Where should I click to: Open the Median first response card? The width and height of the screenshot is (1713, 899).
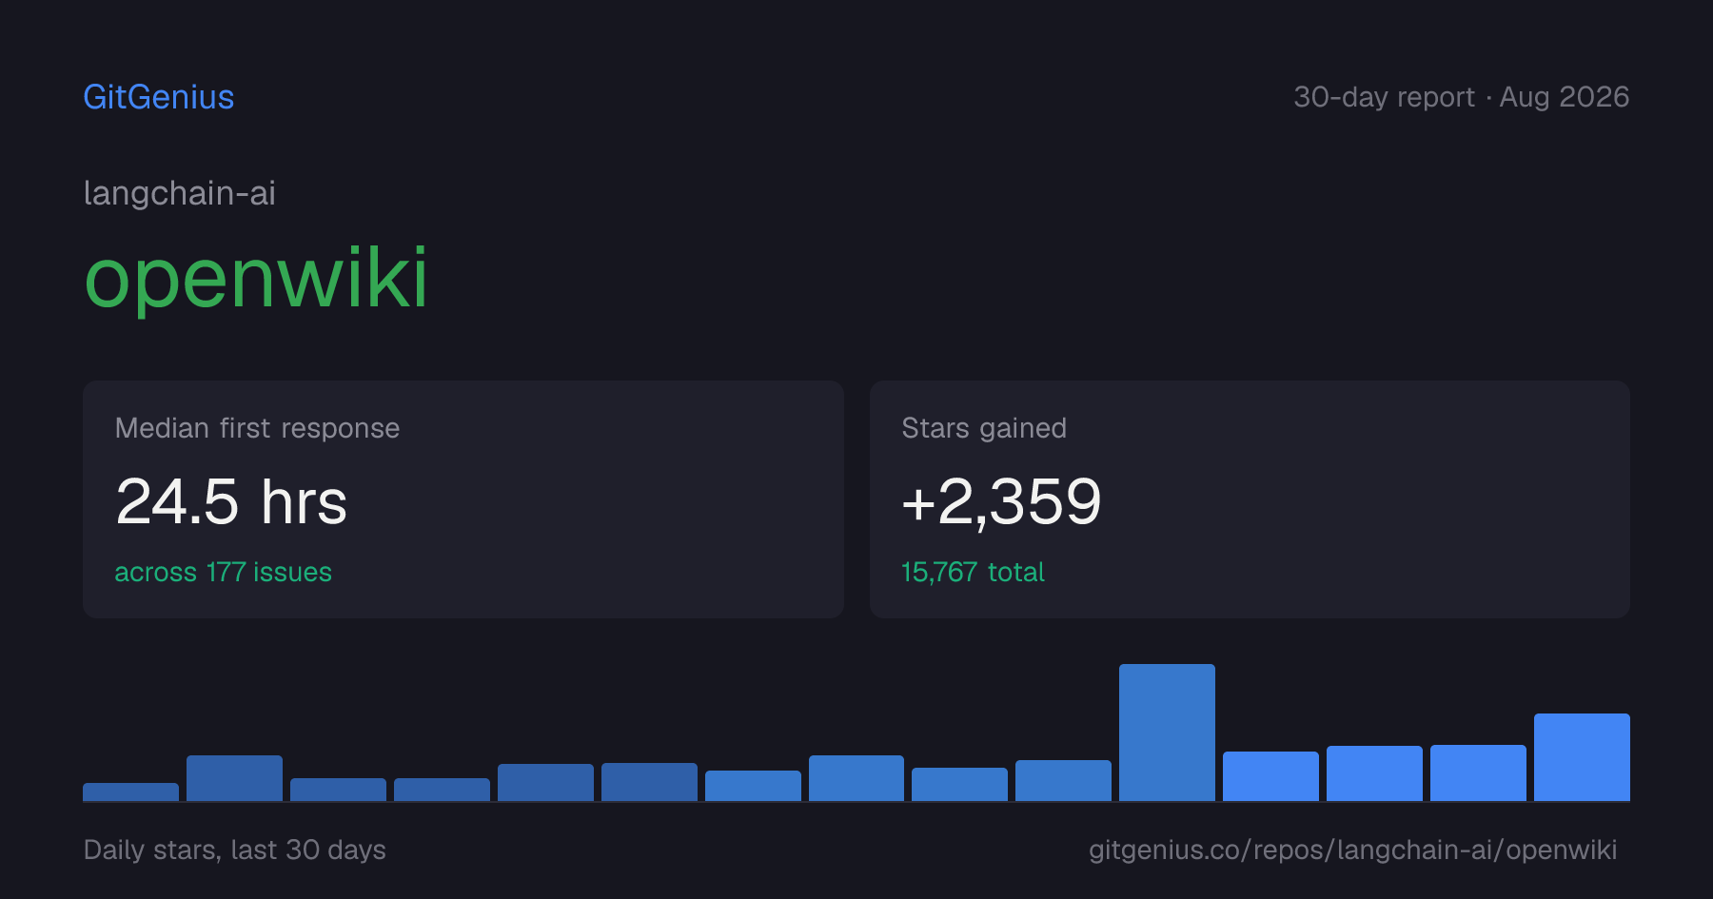point(463,499)
